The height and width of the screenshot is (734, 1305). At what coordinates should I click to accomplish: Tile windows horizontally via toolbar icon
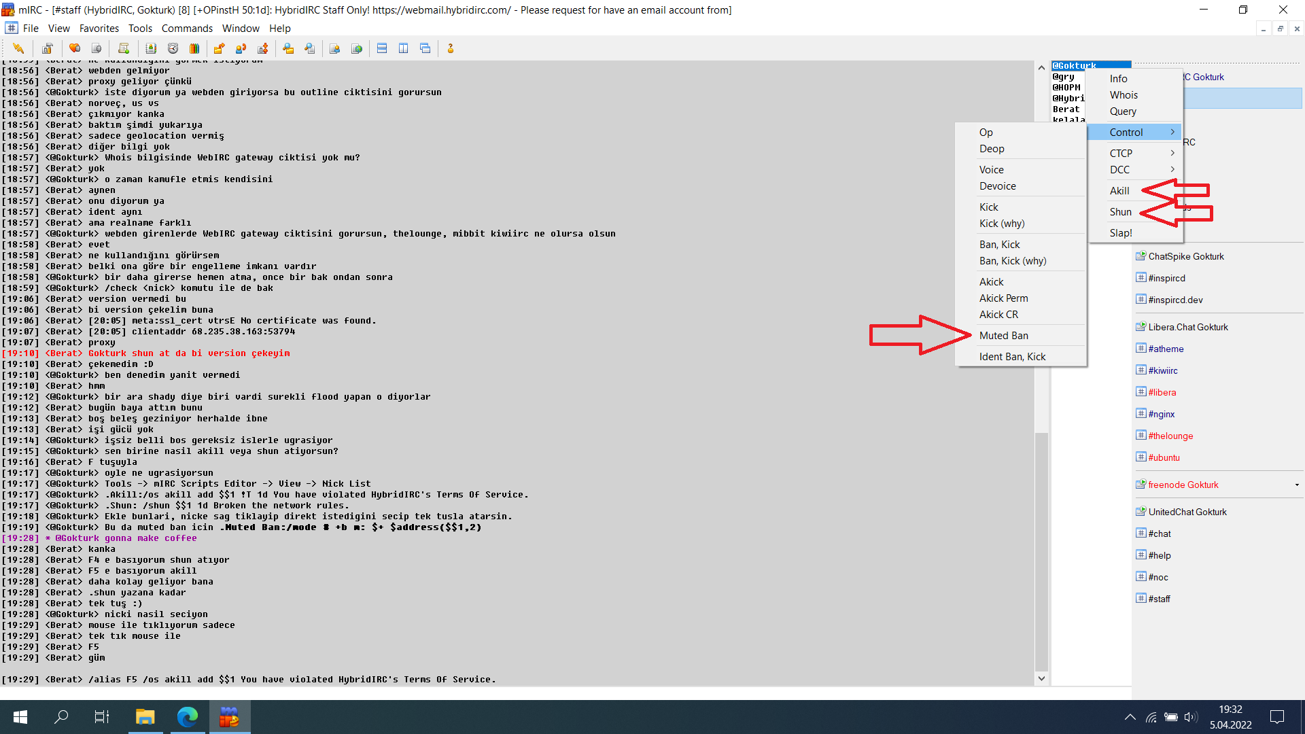[382, 48]
